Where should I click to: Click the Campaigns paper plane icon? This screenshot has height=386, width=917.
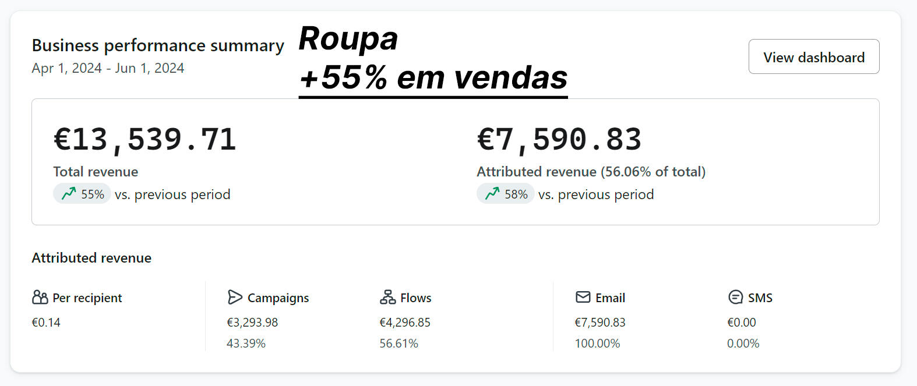coord(235,298)
